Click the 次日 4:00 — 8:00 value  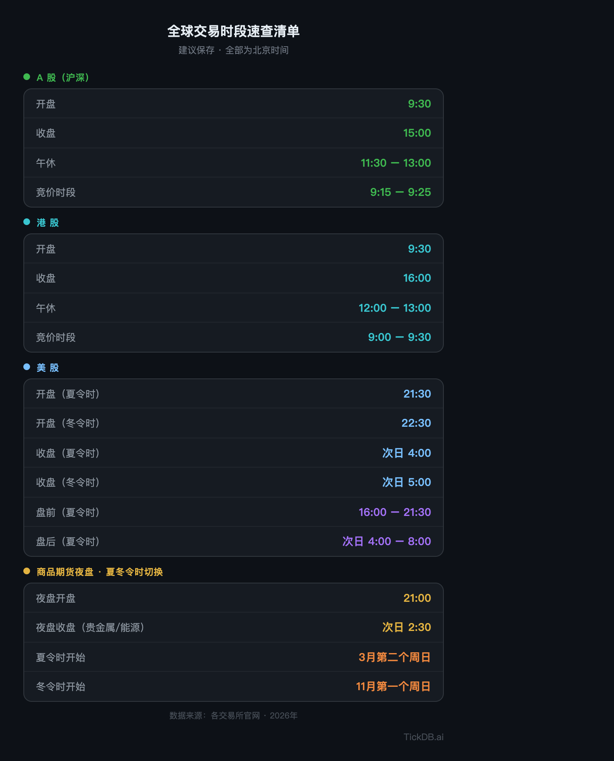pyautogui.click(x=387, y=541)
